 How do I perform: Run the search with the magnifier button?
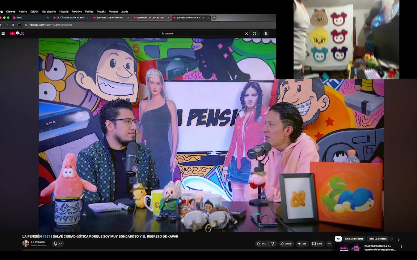(x=254, y=34)
